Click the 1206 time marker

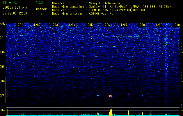click(107, 25)
